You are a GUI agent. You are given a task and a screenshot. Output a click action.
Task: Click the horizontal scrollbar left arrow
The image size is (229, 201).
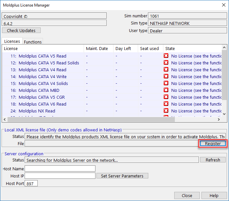(5, 119)
